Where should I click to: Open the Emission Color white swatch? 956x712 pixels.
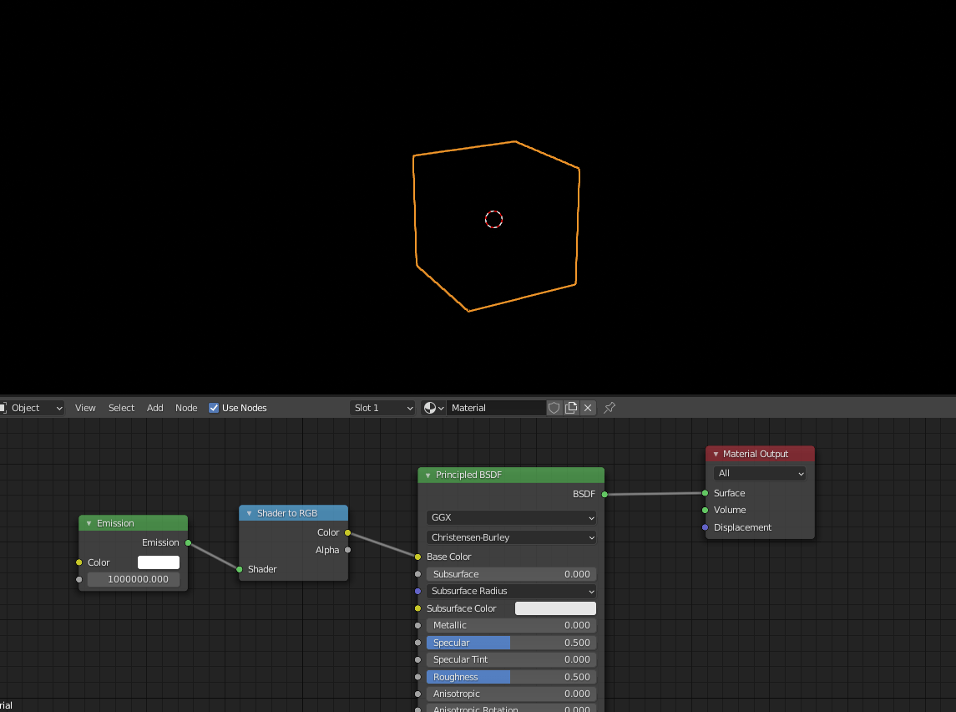point(157,562)
